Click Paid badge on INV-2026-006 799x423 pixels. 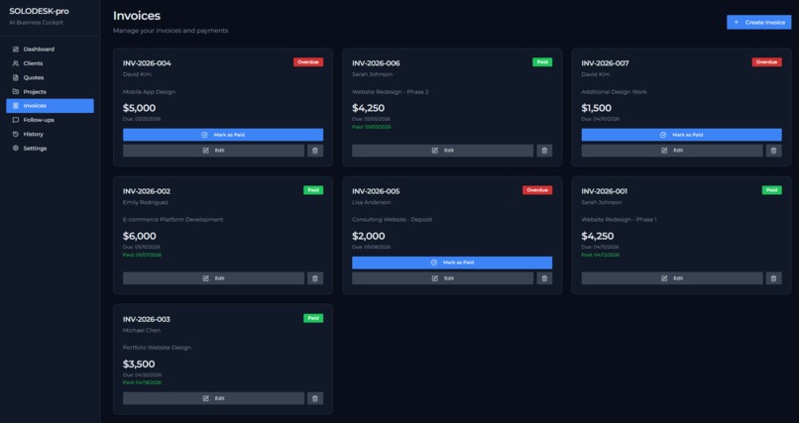(x=542, y=62)
